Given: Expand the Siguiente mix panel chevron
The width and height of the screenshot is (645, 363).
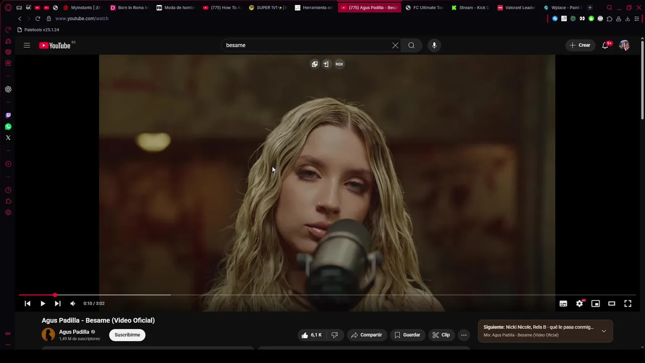Looking at the screenshot, I should [604, 331].
